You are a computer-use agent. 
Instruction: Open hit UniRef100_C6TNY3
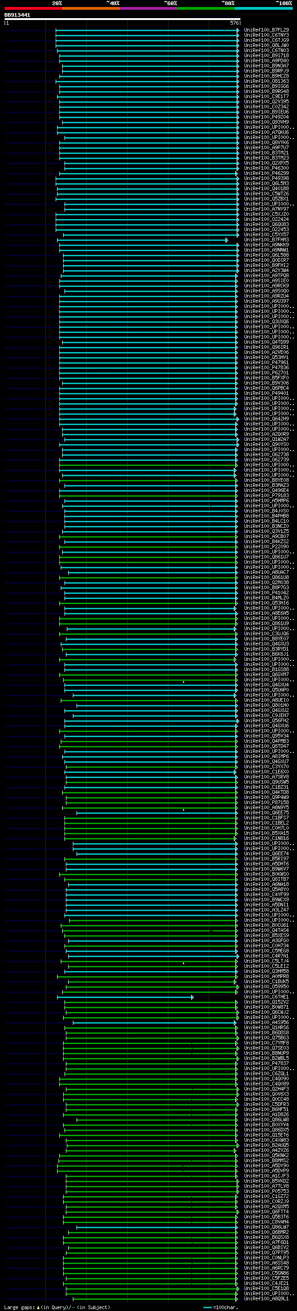tap(266, 35)
